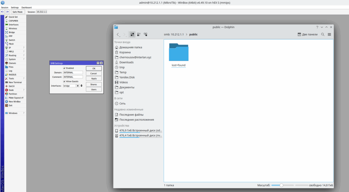Expand the IP submenu
349x192 pixels.
10,48
